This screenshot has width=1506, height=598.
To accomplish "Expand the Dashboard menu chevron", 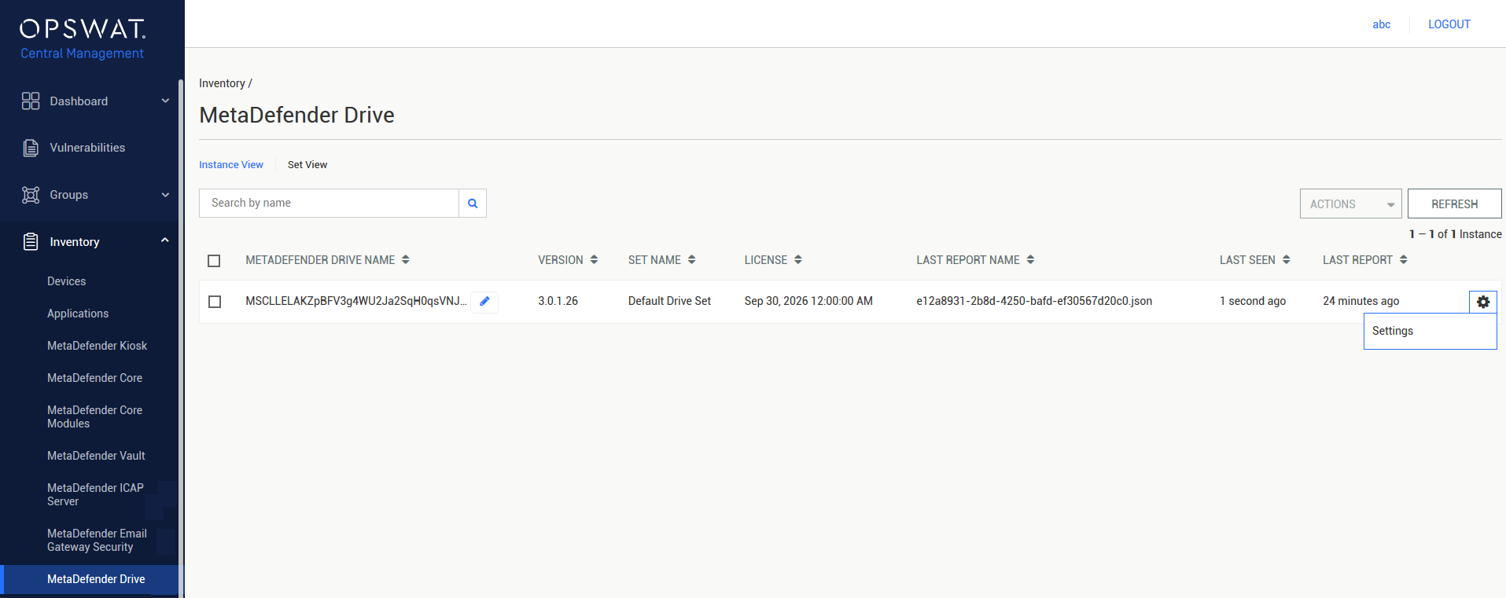I will 165,101.
